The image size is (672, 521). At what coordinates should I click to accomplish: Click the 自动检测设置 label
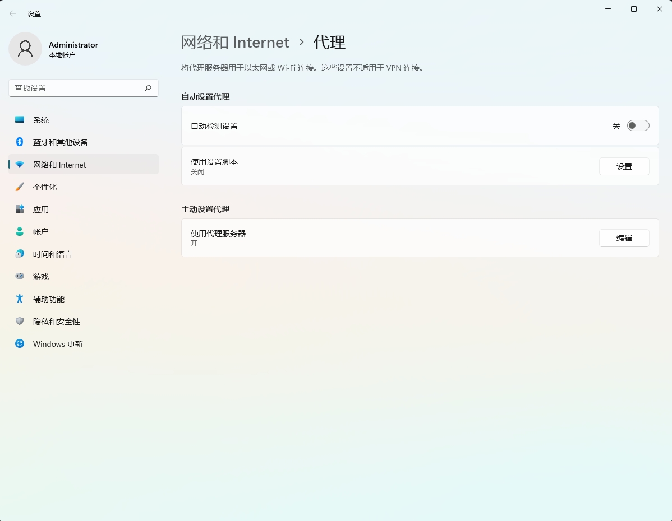[214, 126]
